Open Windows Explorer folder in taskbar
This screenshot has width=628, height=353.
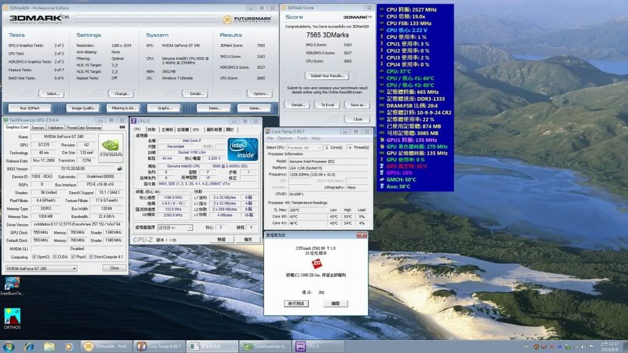click(48, 346)
